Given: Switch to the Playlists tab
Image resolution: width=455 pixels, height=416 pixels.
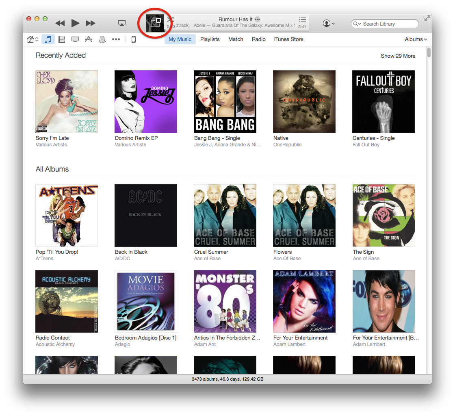Looking at the screenshot, I should (210, 39).
